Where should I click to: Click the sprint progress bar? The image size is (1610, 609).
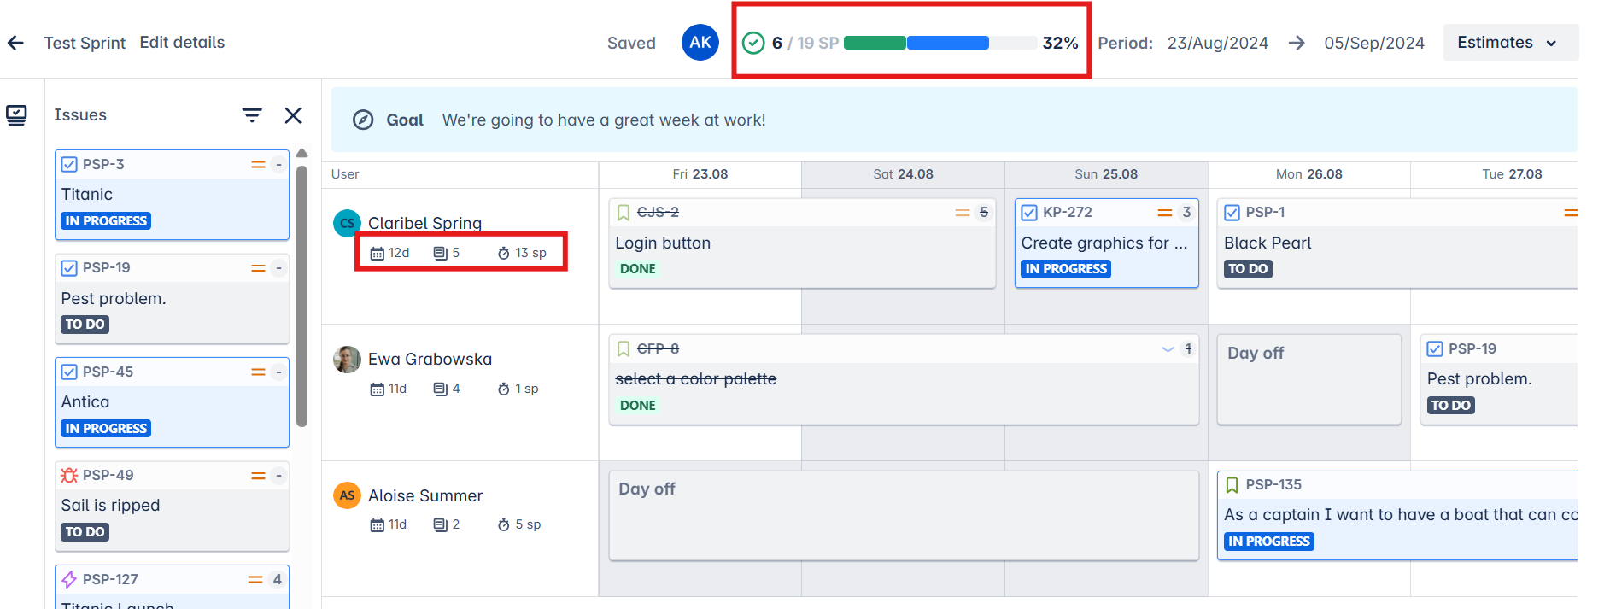pos(940,43)
